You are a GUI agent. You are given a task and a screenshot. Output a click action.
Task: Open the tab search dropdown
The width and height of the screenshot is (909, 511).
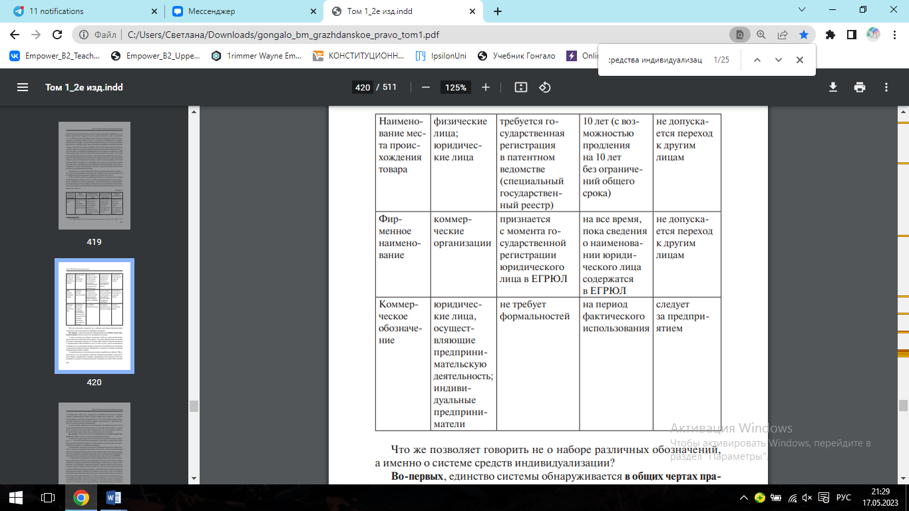coord(801,10)
